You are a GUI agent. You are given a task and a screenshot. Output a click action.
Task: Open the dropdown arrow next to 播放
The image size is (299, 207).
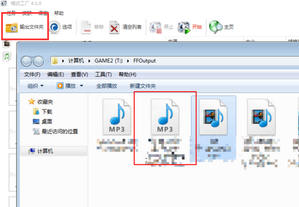click(81, 86)
